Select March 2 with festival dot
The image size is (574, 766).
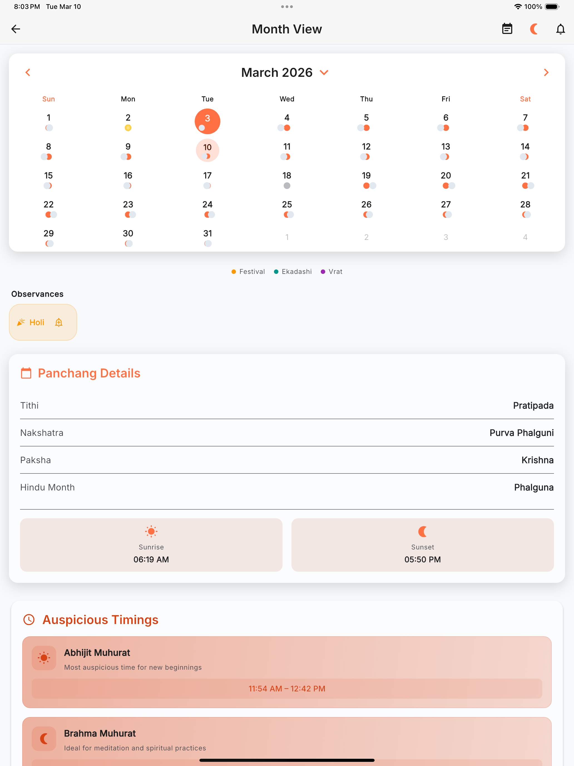tap(128, 122)
